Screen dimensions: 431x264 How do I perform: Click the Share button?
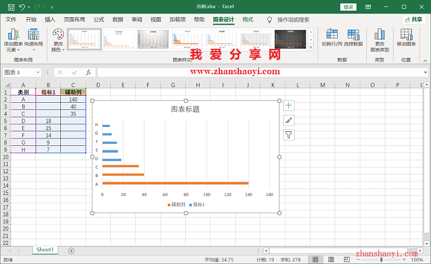(414, 20)
